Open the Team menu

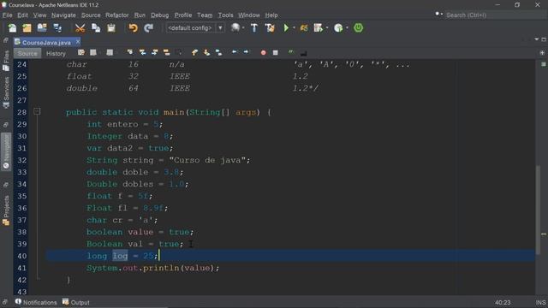click(x=205, y=15)
